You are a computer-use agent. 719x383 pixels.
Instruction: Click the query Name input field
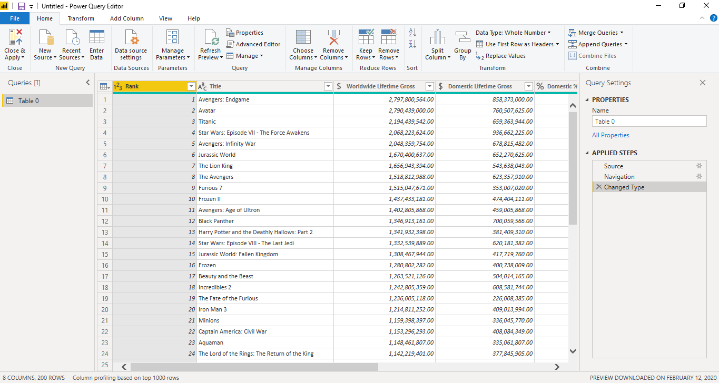click(x=649, y=121)
